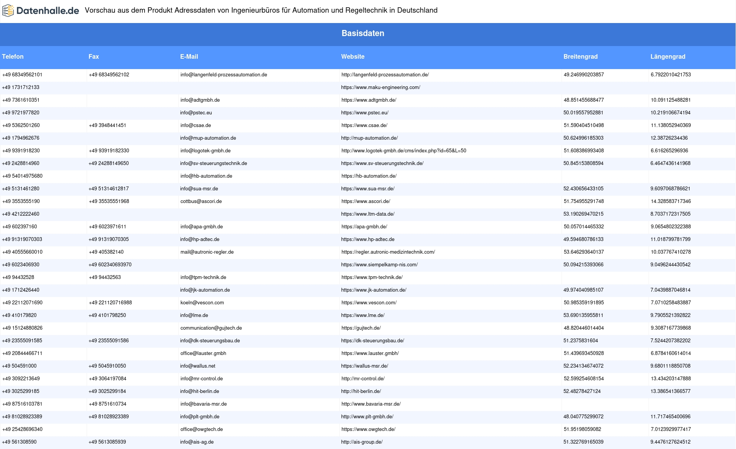
Task: Open the https://hb-automation.de/ link
Action: [x=369, y=176]
